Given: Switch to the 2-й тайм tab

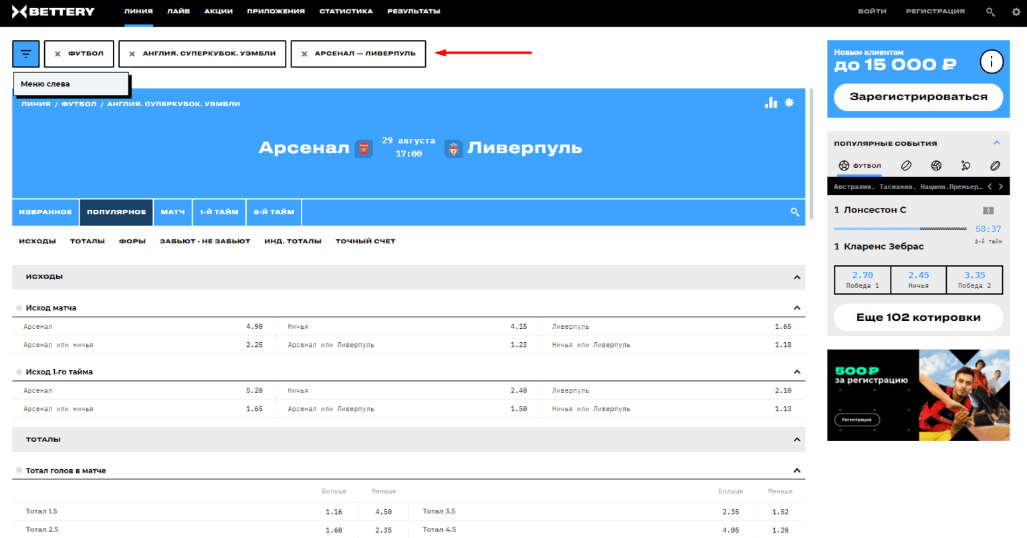Looking at the screenshot, I should point(274,212).
